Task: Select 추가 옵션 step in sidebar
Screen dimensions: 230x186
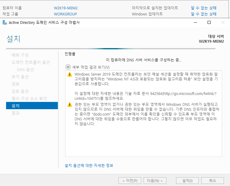Action: 20,77
